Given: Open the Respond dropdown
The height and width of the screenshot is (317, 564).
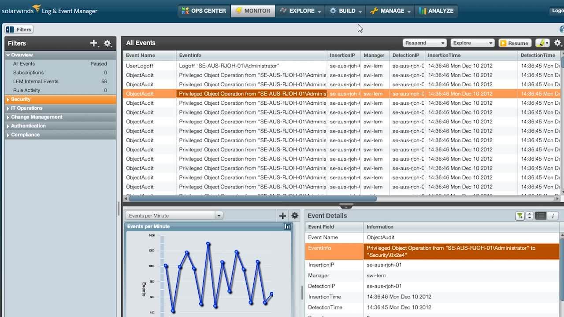Looking at the screenshot, I should [425, 43].
